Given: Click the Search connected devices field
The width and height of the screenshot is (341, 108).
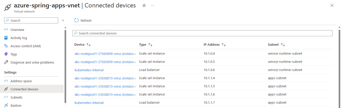Looking at the screenshot, I should [202, 33].
